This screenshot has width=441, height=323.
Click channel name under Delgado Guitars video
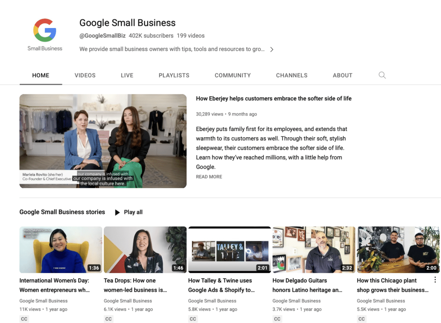click(296, 301)
